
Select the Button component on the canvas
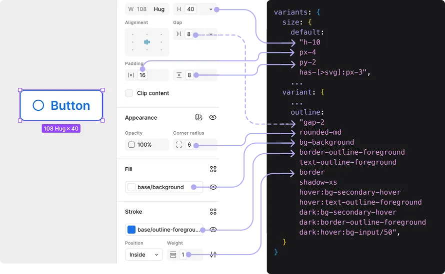(x=61, y=105)
